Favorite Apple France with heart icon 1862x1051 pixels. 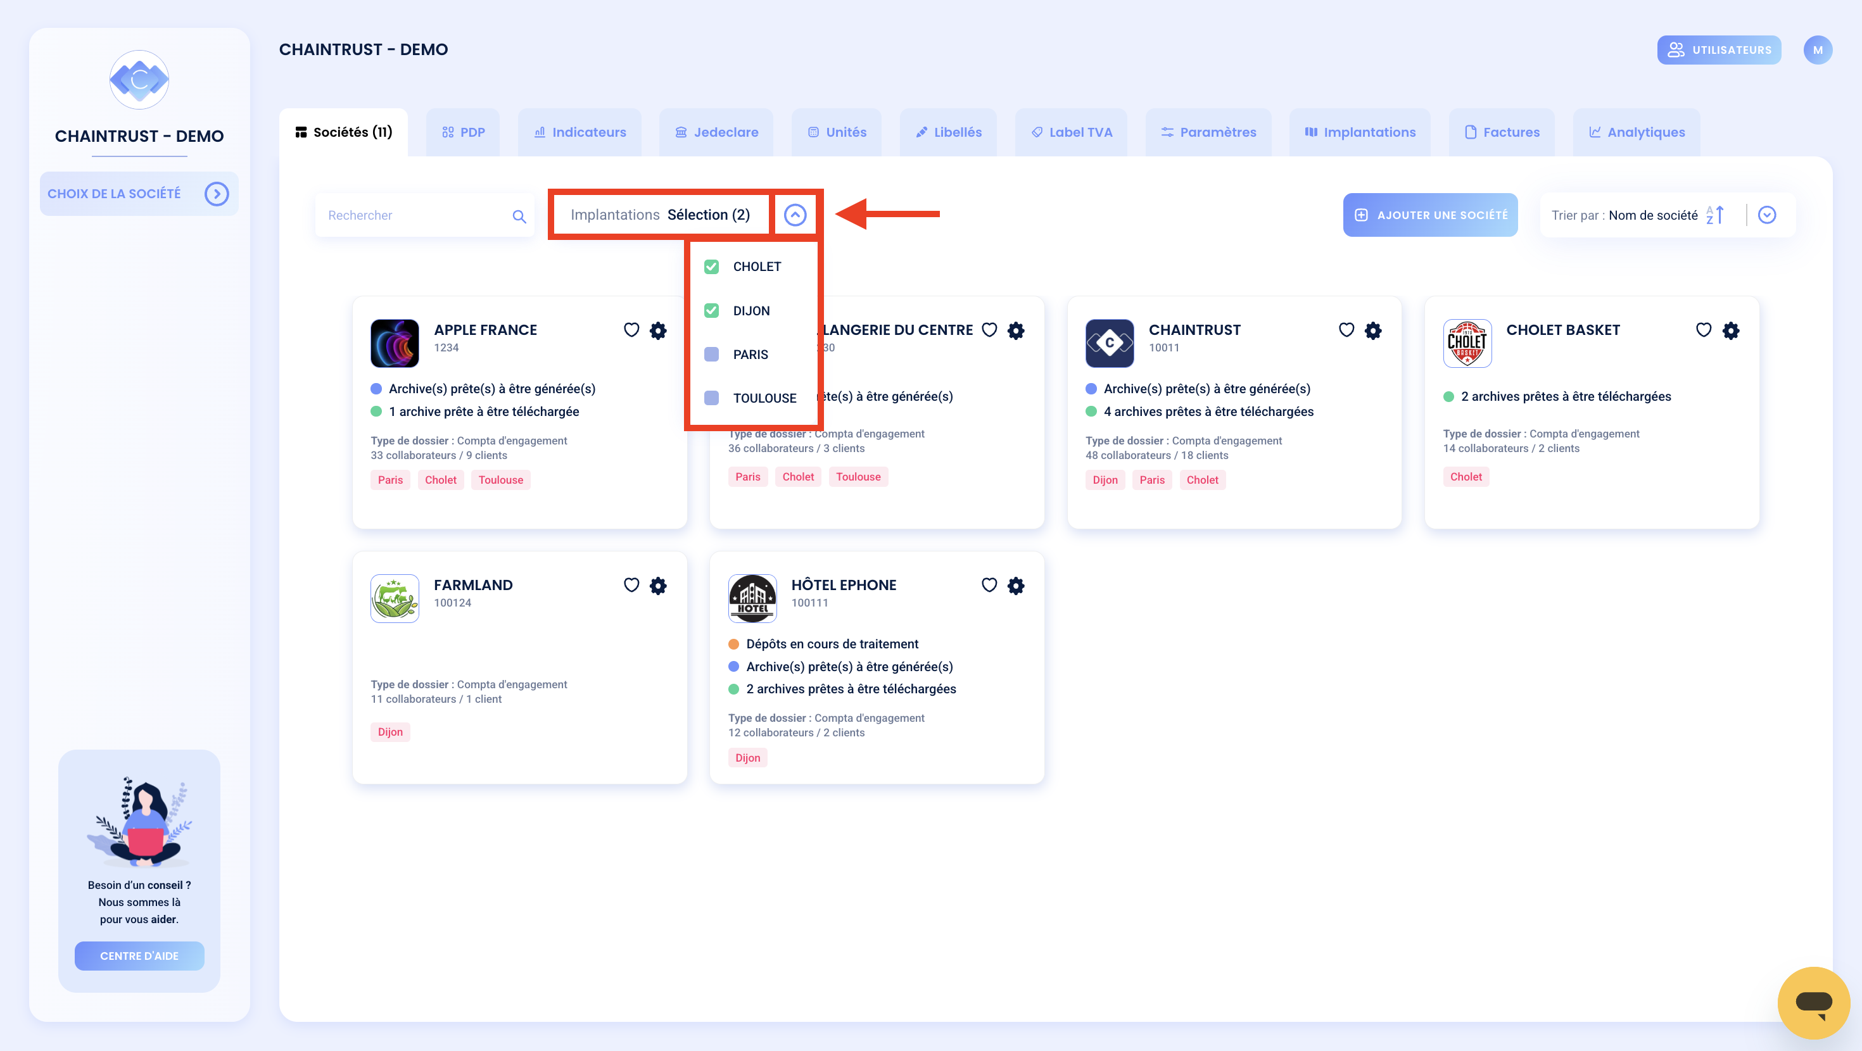coord(631,330)
